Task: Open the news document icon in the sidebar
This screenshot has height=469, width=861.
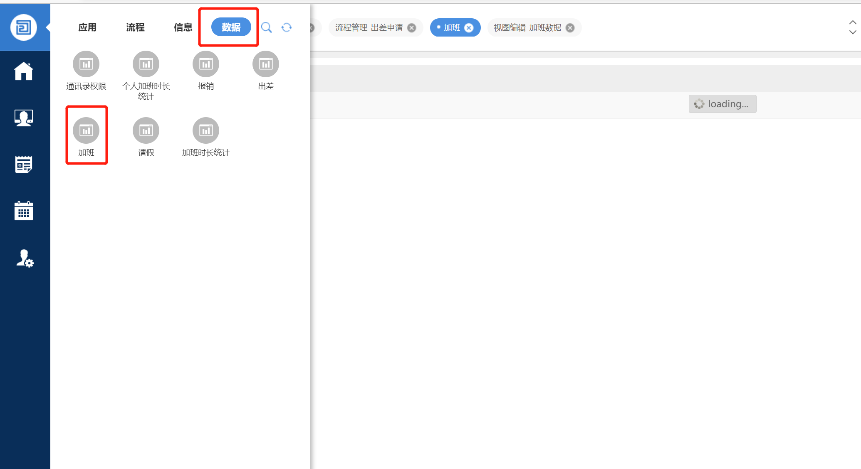Action: 24,165
